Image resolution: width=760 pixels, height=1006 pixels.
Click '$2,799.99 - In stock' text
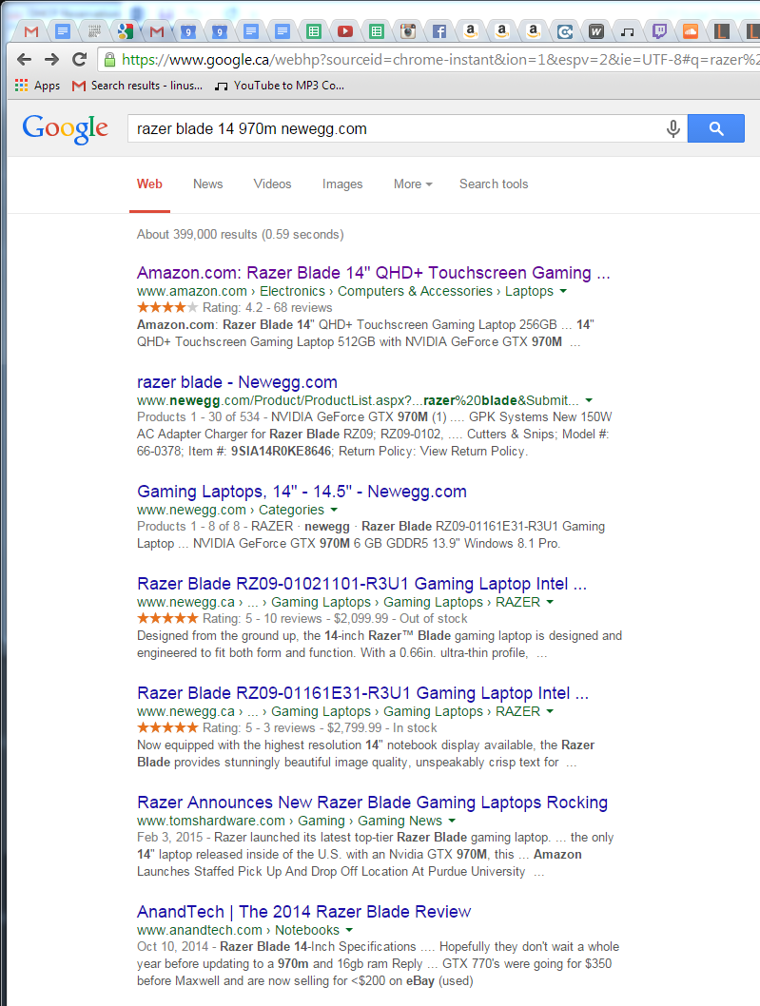(x=382, y=728)
